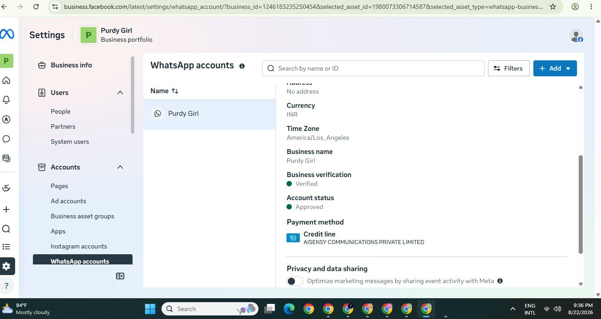The height and width of the screenshot is (319, 601).
Task: Click the Filters button
Action: click(x=509, y=68)
